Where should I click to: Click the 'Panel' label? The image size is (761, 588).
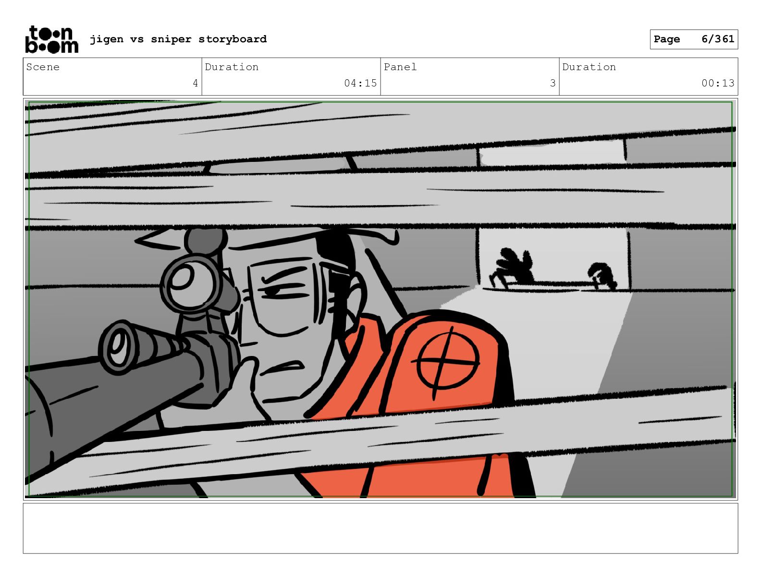click(x=400, y=67)
